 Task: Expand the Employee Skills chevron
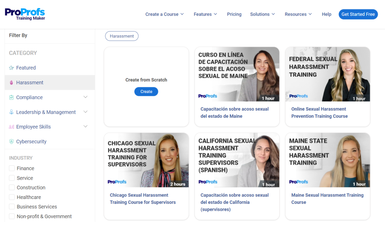85,127
